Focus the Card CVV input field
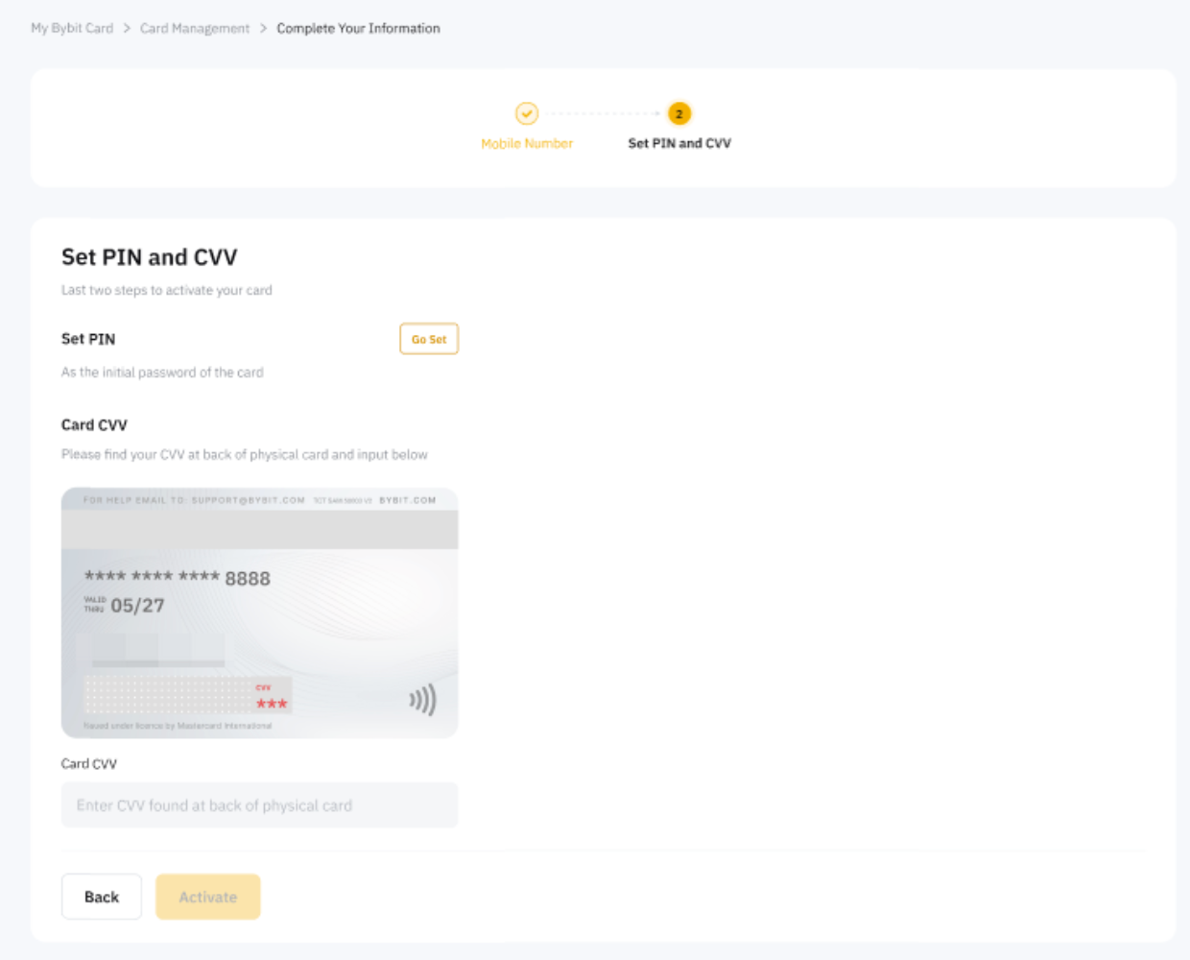Image resolution: width=1190 pixels, height=960 pixels. pyautogui.click(x=259, y=805)
